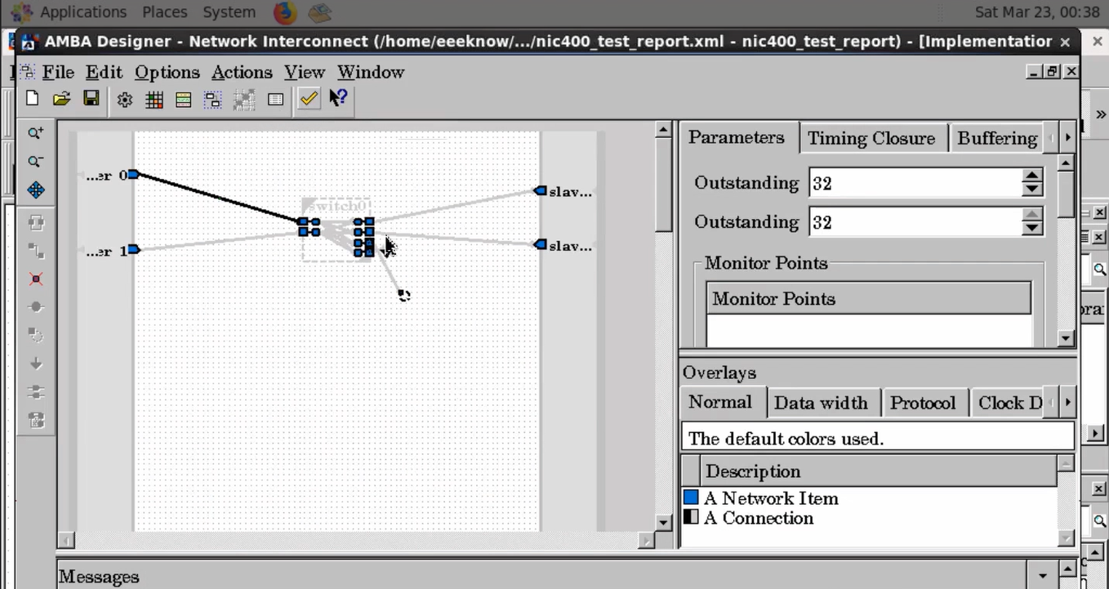Viewport: 1109px width, 589px height.
Task: Increase the second Outstanding value
Action: pos(1032,216)
